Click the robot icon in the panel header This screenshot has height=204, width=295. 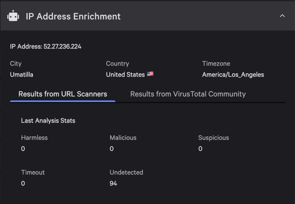(x=13, y=16)
